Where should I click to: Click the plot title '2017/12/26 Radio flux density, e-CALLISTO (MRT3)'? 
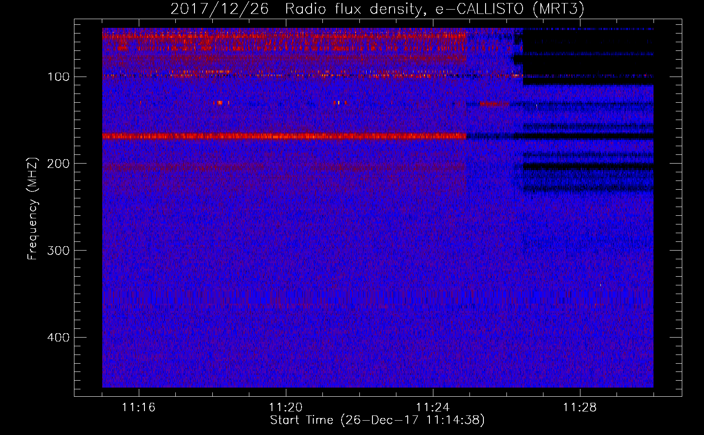(377, 9)
